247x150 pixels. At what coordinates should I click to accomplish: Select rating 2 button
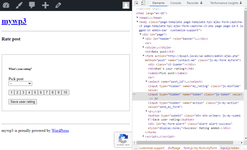[17, 92]
